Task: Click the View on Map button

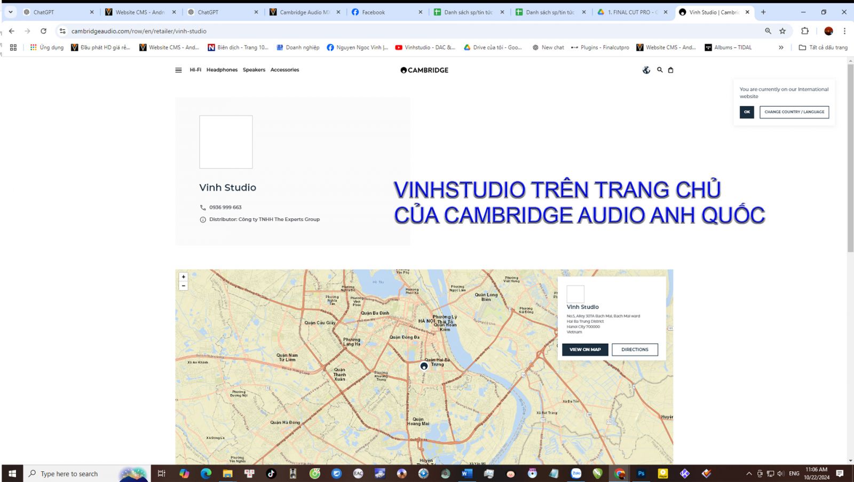Action: (585, 350)
